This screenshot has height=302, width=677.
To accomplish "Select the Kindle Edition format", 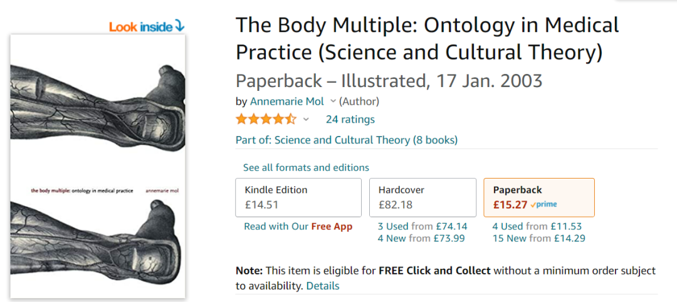I will tap(298, 197).
